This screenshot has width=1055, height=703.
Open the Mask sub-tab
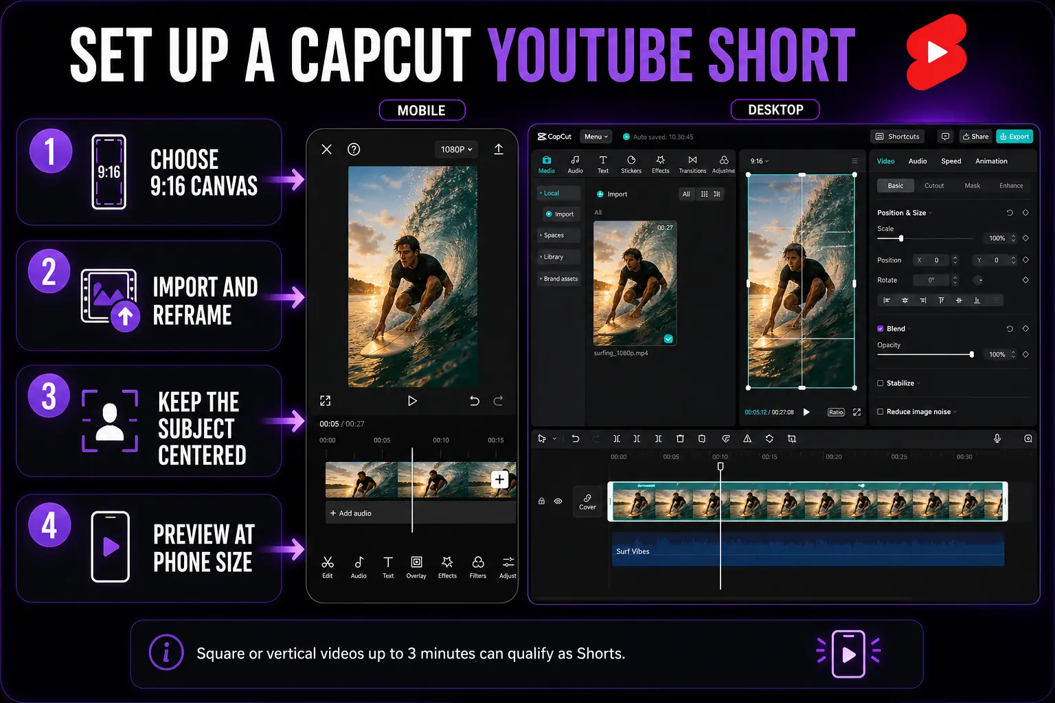coord(973,185)
